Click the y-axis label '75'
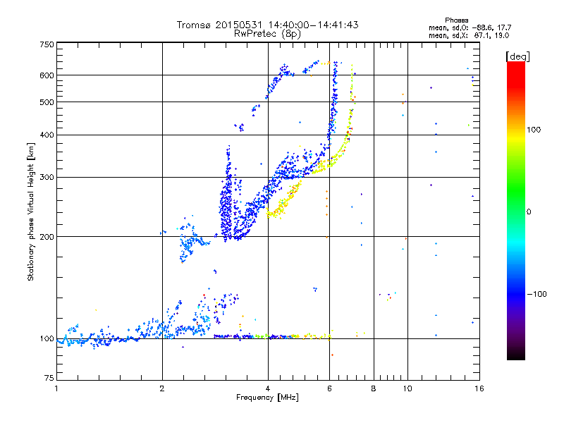564x423 pixels. 49,378
